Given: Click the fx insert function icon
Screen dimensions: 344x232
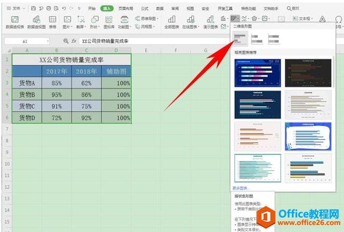Looking at the screenshot, I should (74, 41).
